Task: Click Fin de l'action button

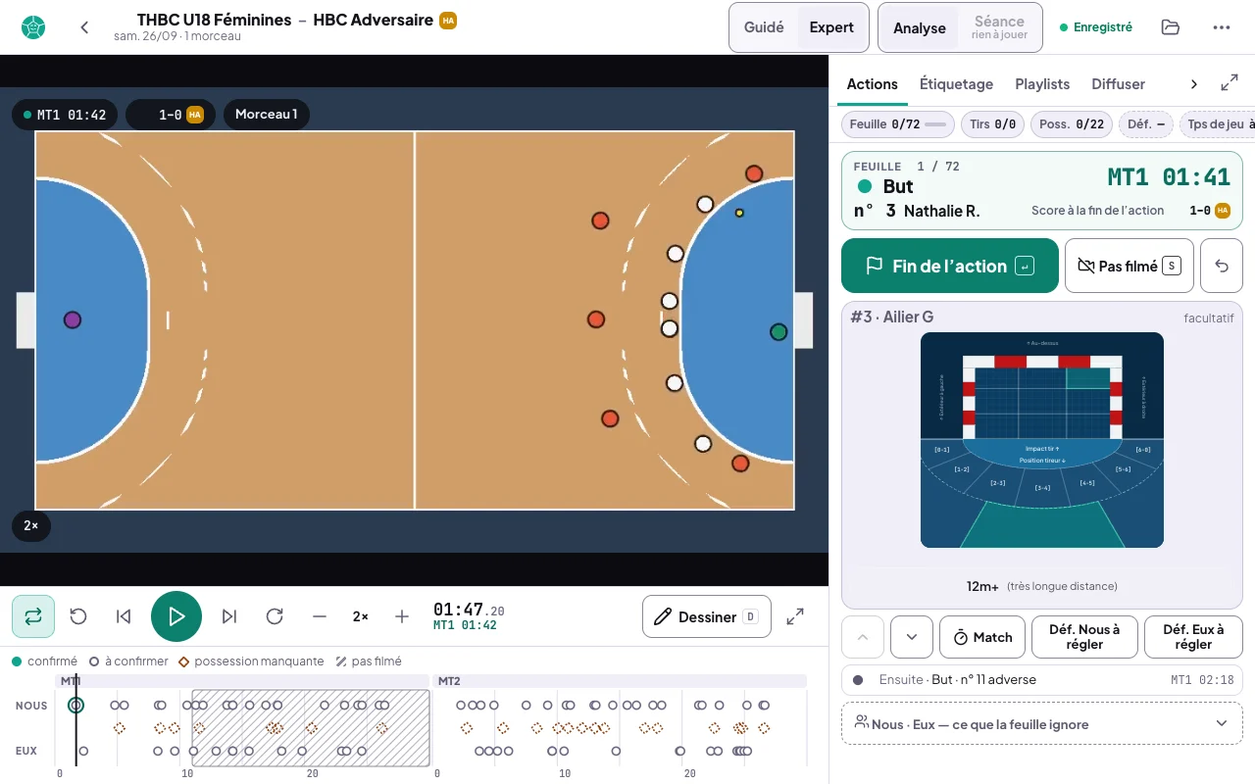Action: (950, 266)
